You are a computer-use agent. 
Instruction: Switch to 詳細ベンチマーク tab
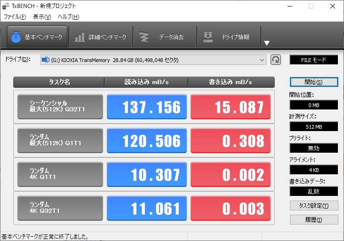[101, 37]
